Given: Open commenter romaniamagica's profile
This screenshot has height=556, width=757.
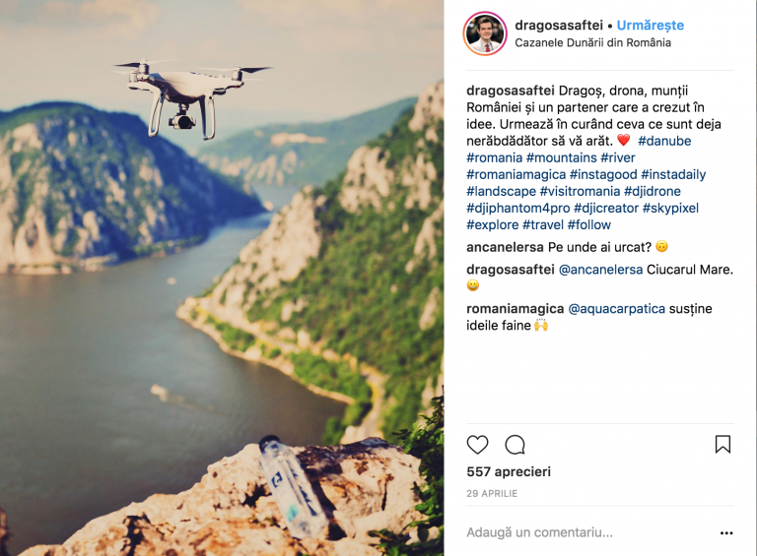Looking at the screenshot, I should coord(516,309).
